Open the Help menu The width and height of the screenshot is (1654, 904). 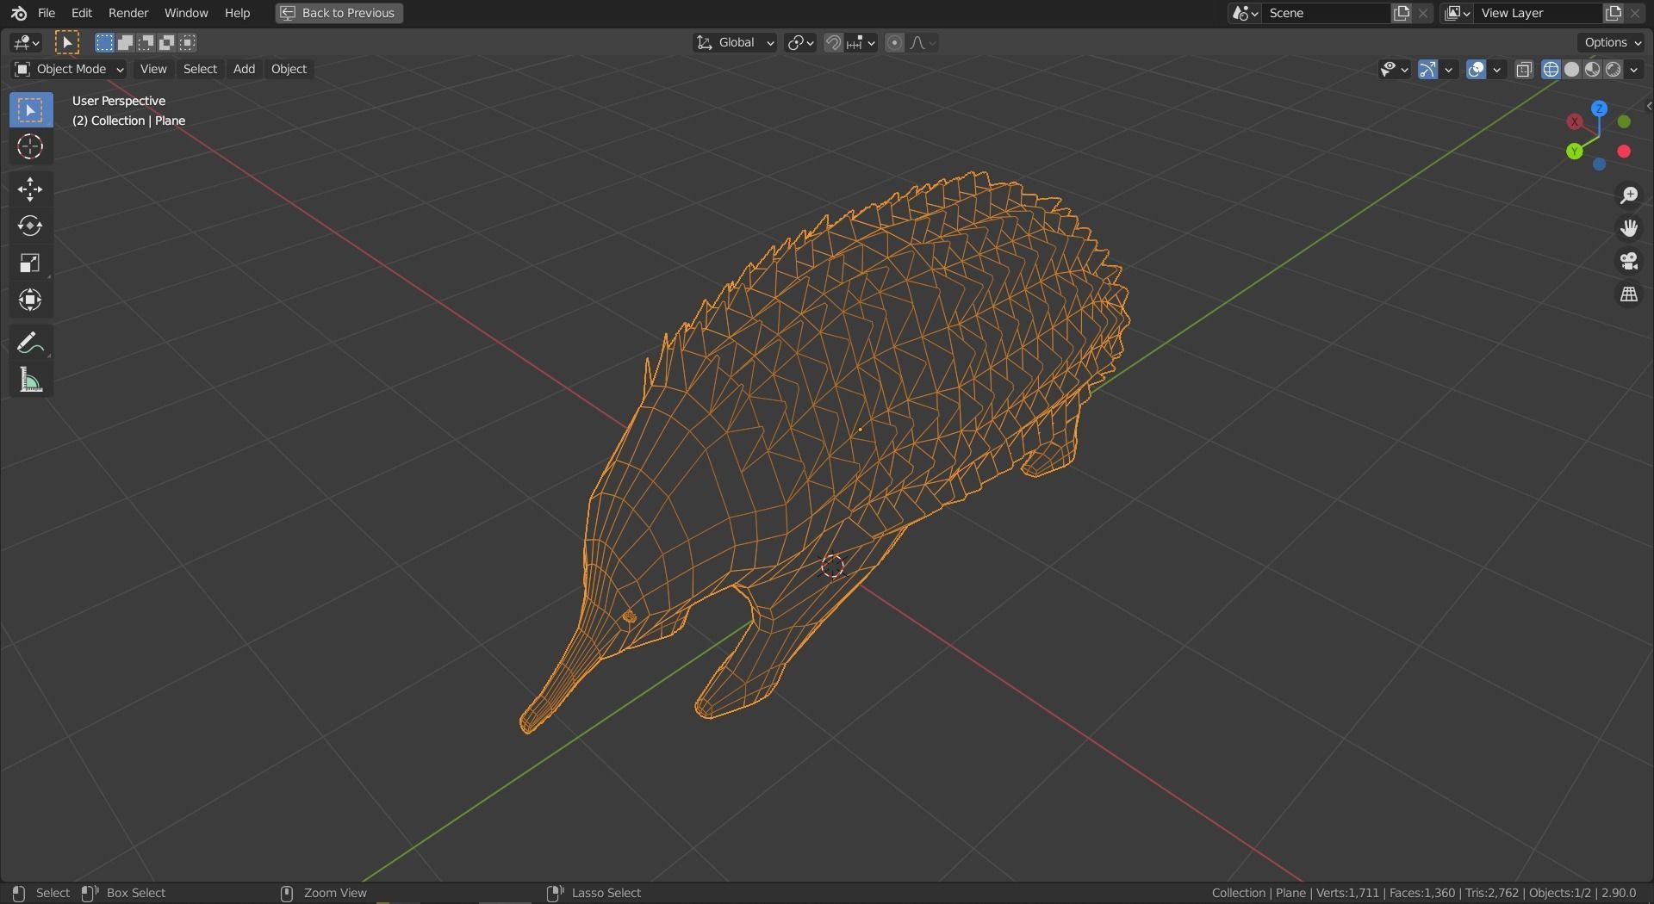coord(237,13)
